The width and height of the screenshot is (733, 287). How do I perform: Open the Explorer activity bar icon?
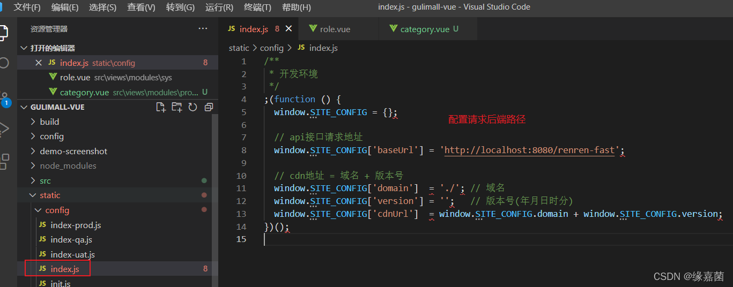tap(3, 32)
